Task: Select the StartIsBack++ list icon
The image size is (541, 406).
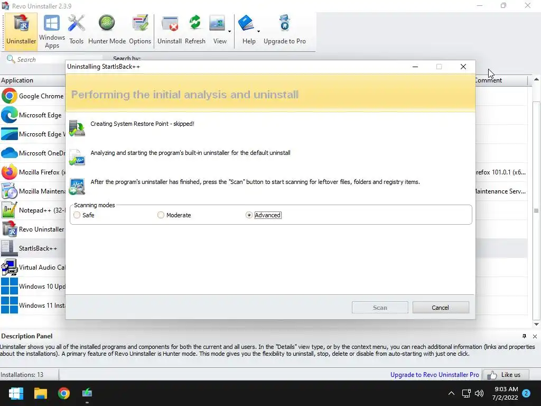Action: pyautogui.click(x=10, y=248)
